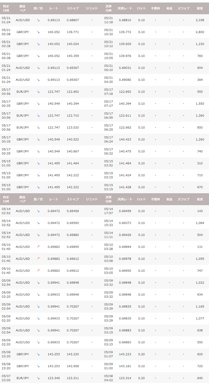Click the red buy arrow in the 747 result row
209x383 pixels.
tap(38, 271)
